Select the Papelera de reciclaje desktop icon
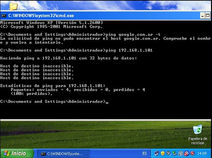This screenshot has height=158, width=212. (197, 135)
